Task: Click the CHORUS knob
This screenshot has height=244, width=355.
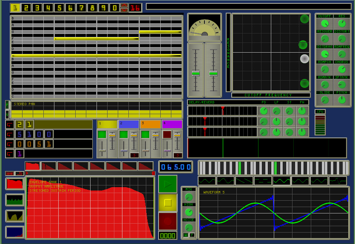Action: click(342, 69)
